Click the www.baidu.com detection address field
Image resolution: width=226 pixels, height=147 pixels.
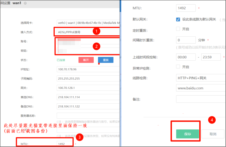tap(201, 88)
